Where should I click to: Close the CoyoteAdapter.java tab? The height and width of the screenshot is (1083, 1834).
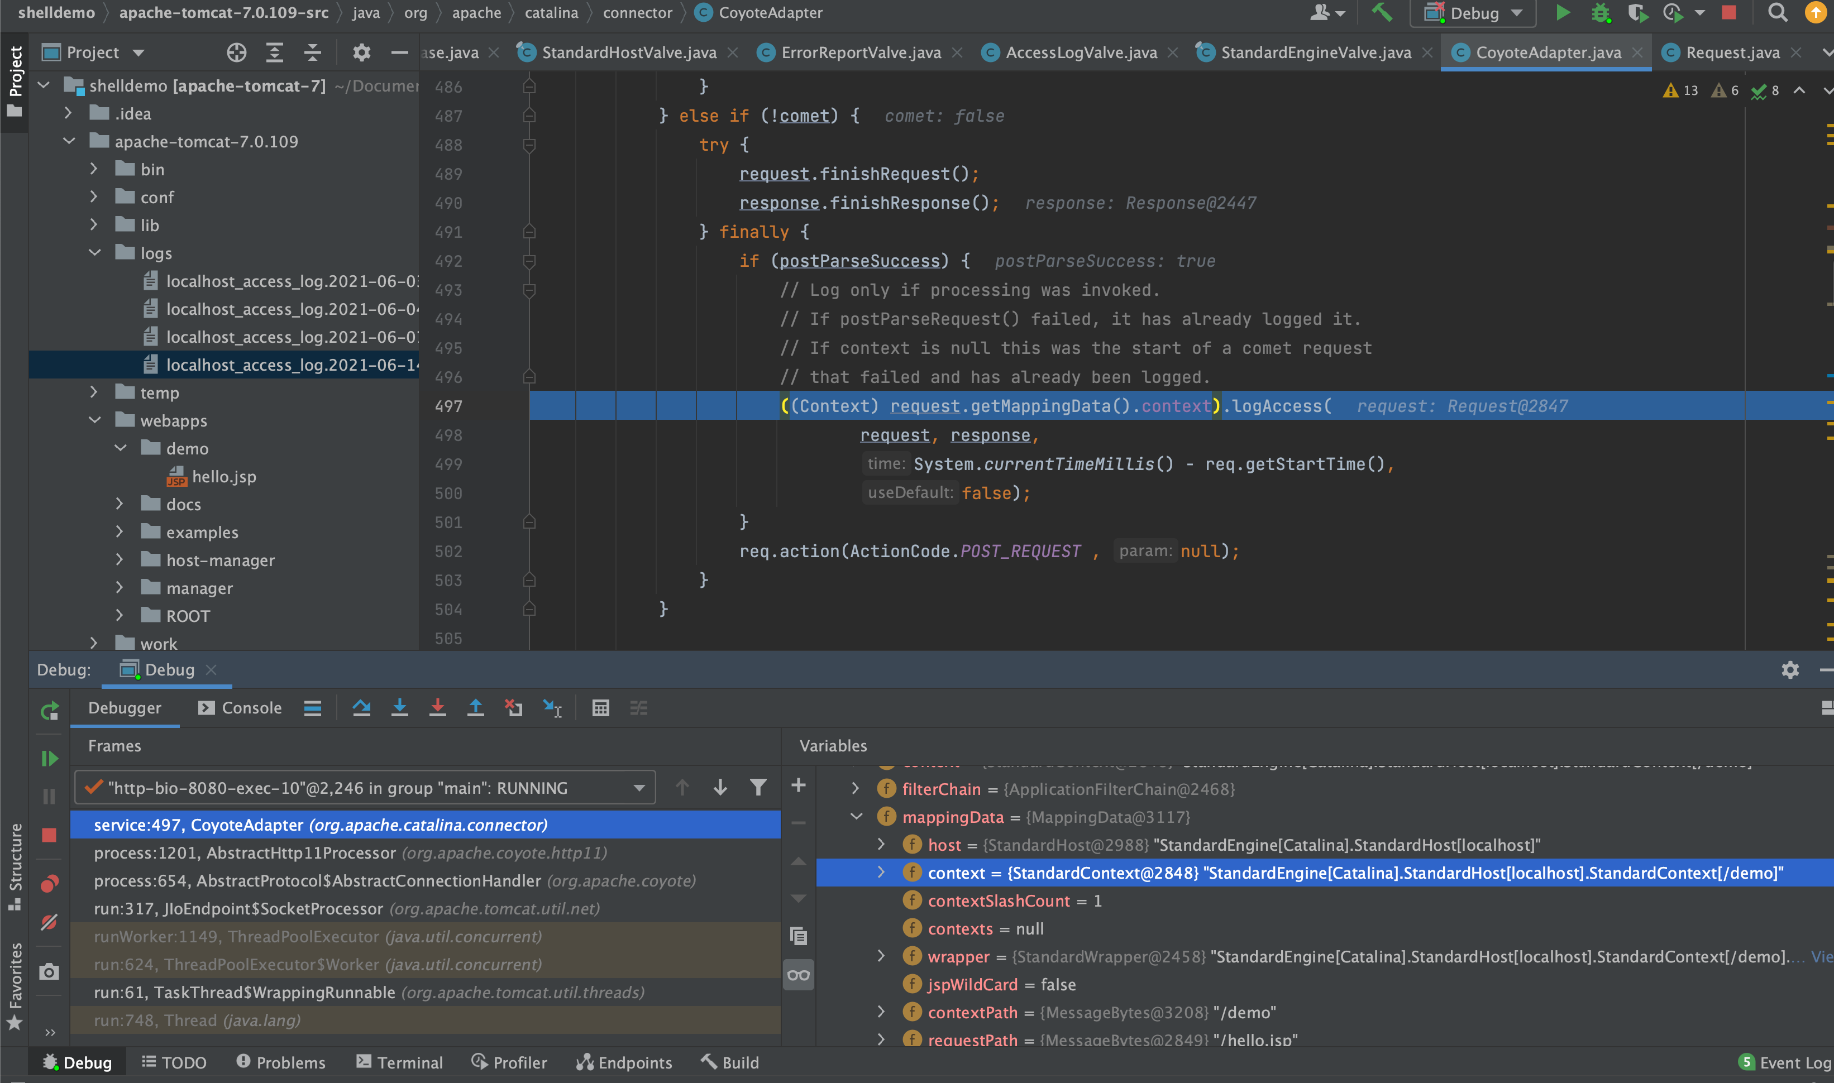tap(1637, 52)
